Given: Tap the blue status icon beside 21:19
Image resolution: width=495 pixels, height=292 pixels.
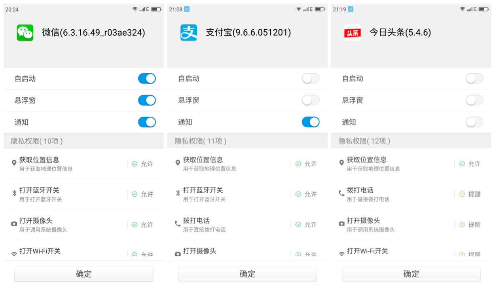Looking at the screenshot, I should pyautogui.click(x=351, y=9).
